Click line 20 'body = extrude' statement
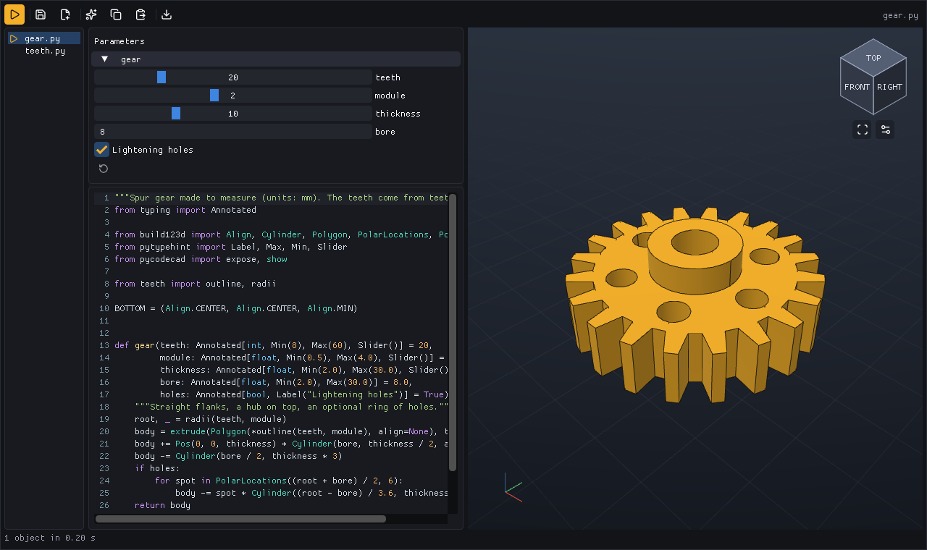 pos(291,431)
